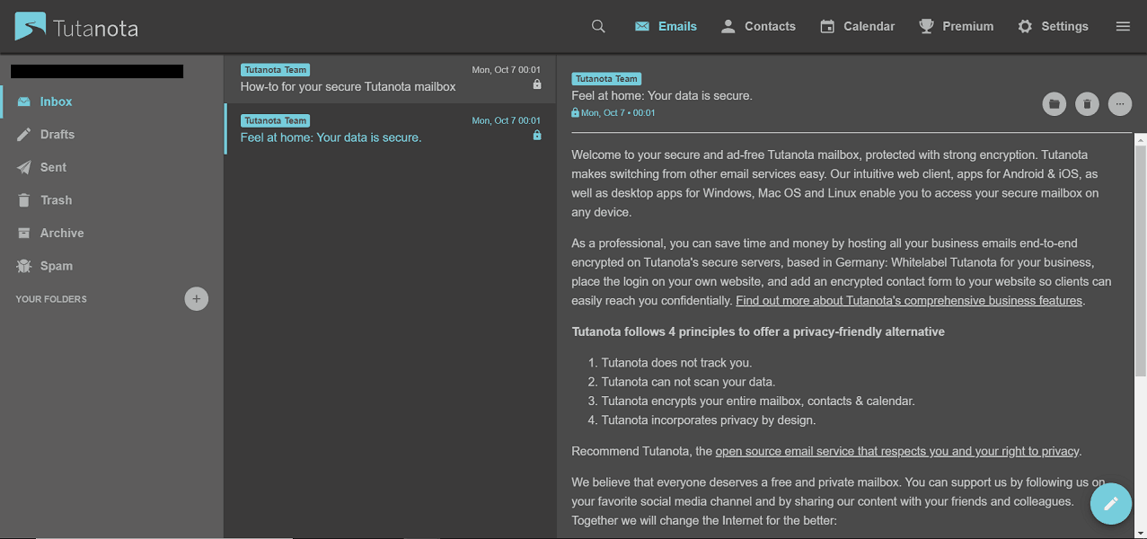Screen dimensions: 1147x539
Task: Open Settings
Action: click(1053, 27)
